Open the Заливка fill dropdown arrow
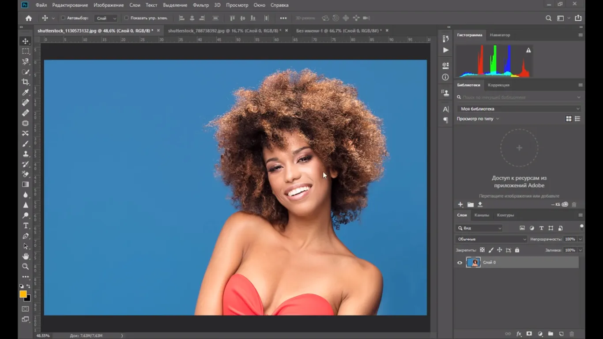This screenshot has width=603, height=339. (x=580, y=250)
